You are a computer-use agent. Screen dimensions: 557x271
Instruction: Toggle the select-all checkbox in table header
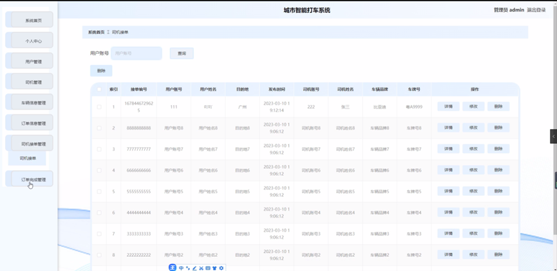[x=99, y=89]
